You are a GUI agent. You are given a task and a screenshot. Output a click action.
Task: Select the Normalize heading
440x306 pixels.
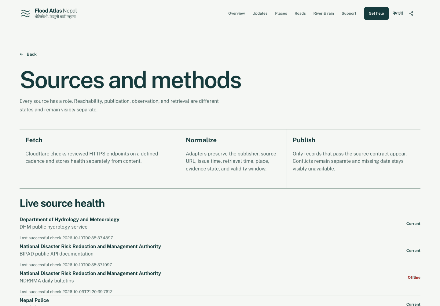pos(201,140)
